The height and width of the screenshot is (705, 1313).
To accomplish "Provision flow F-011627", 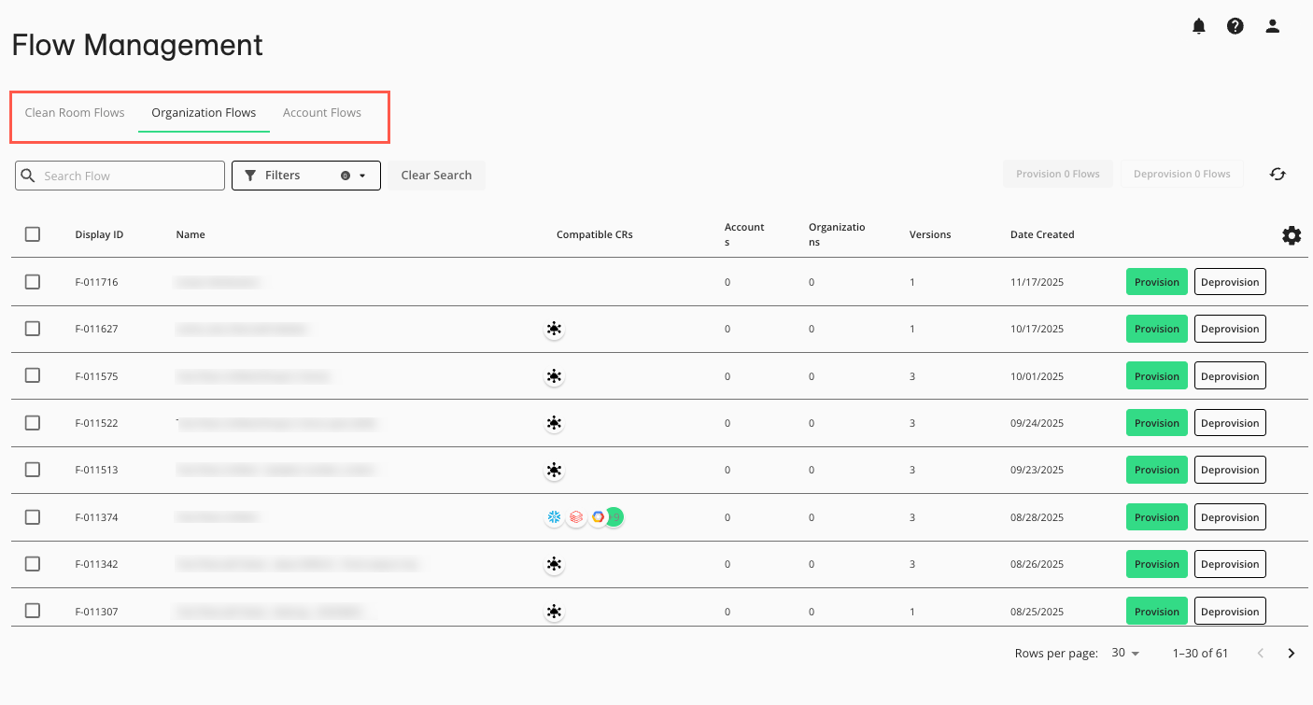I will 1157,329.
